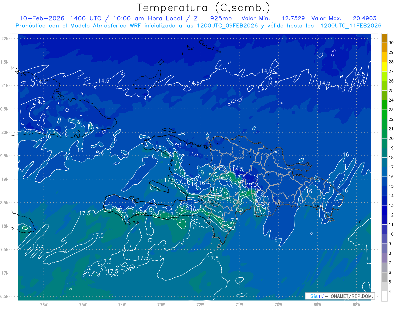Click the colorbar legend value "4"
This screenshot has height=309, width=400.
point(390,292)
